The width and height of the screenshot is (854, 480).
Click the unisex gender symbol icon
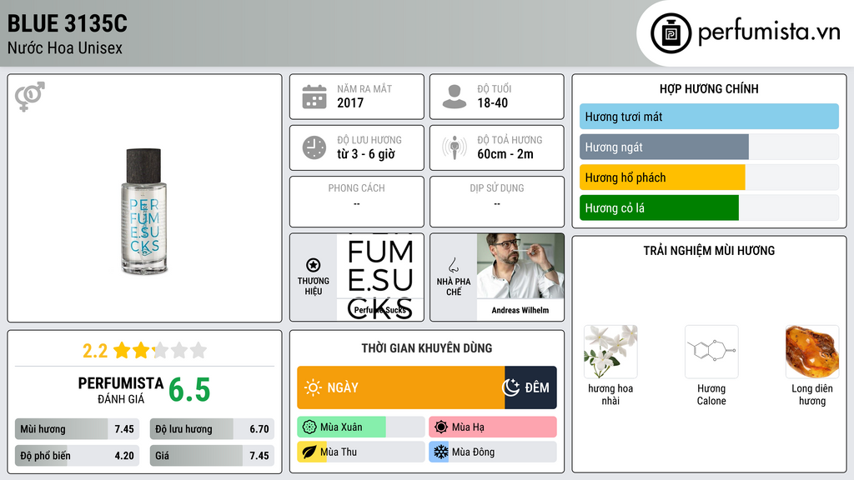30,97
